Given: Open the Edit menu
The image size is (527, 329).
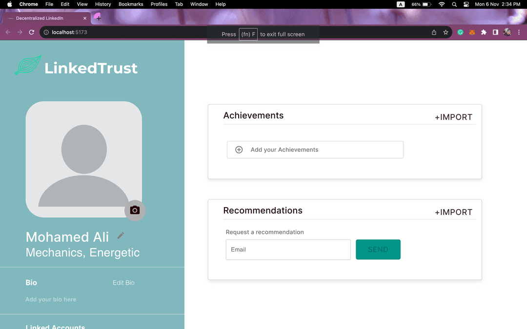Looking at the screenshot, I should [x=65, y=4].
